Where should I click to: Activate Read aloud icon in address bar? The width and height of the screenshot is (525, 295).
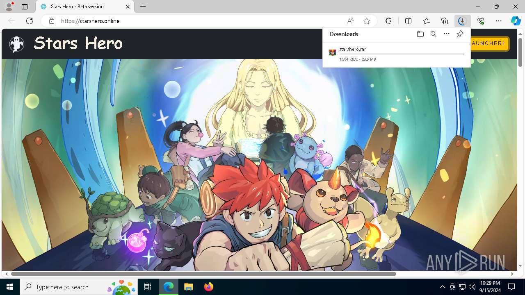coord(350,21)
